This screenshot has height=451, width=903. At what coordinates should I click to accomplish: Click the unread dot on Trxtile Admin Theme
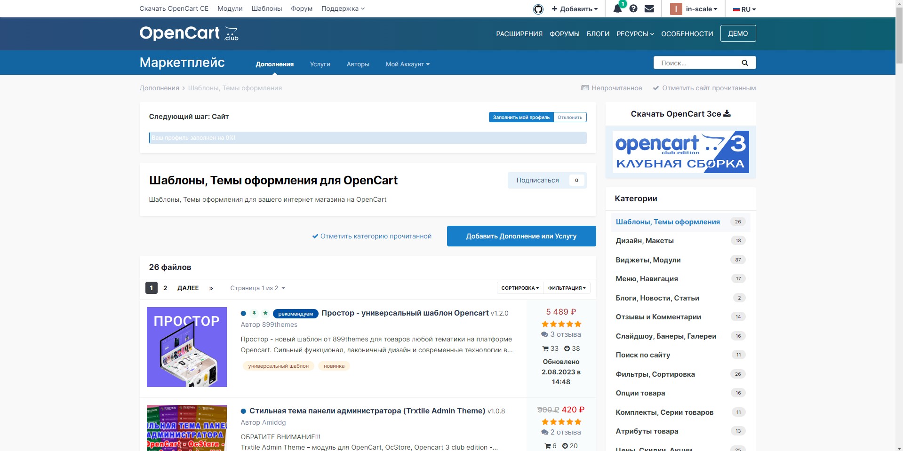pyautogui.click(x=243, y=411)
